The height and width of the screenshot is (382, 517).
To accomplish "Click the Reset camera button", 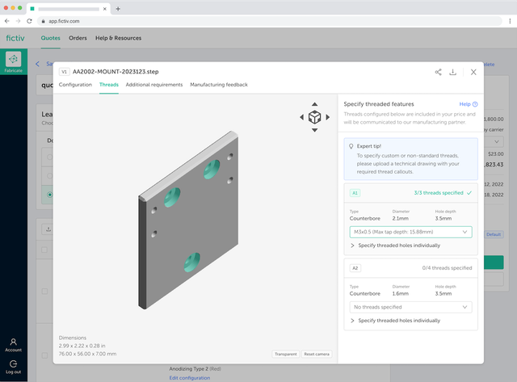I will pos(317,354).
